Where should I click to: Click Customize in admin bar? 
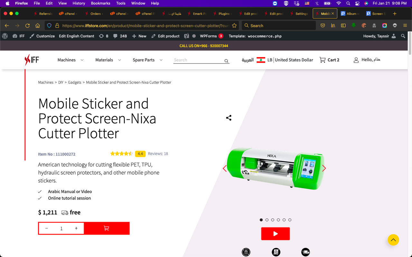point(42,36)
